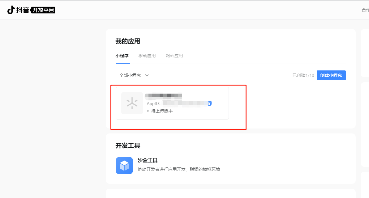Click the mini program placeholder app icon
Screen dimensions: 369x198
click(x=132, y=103)
